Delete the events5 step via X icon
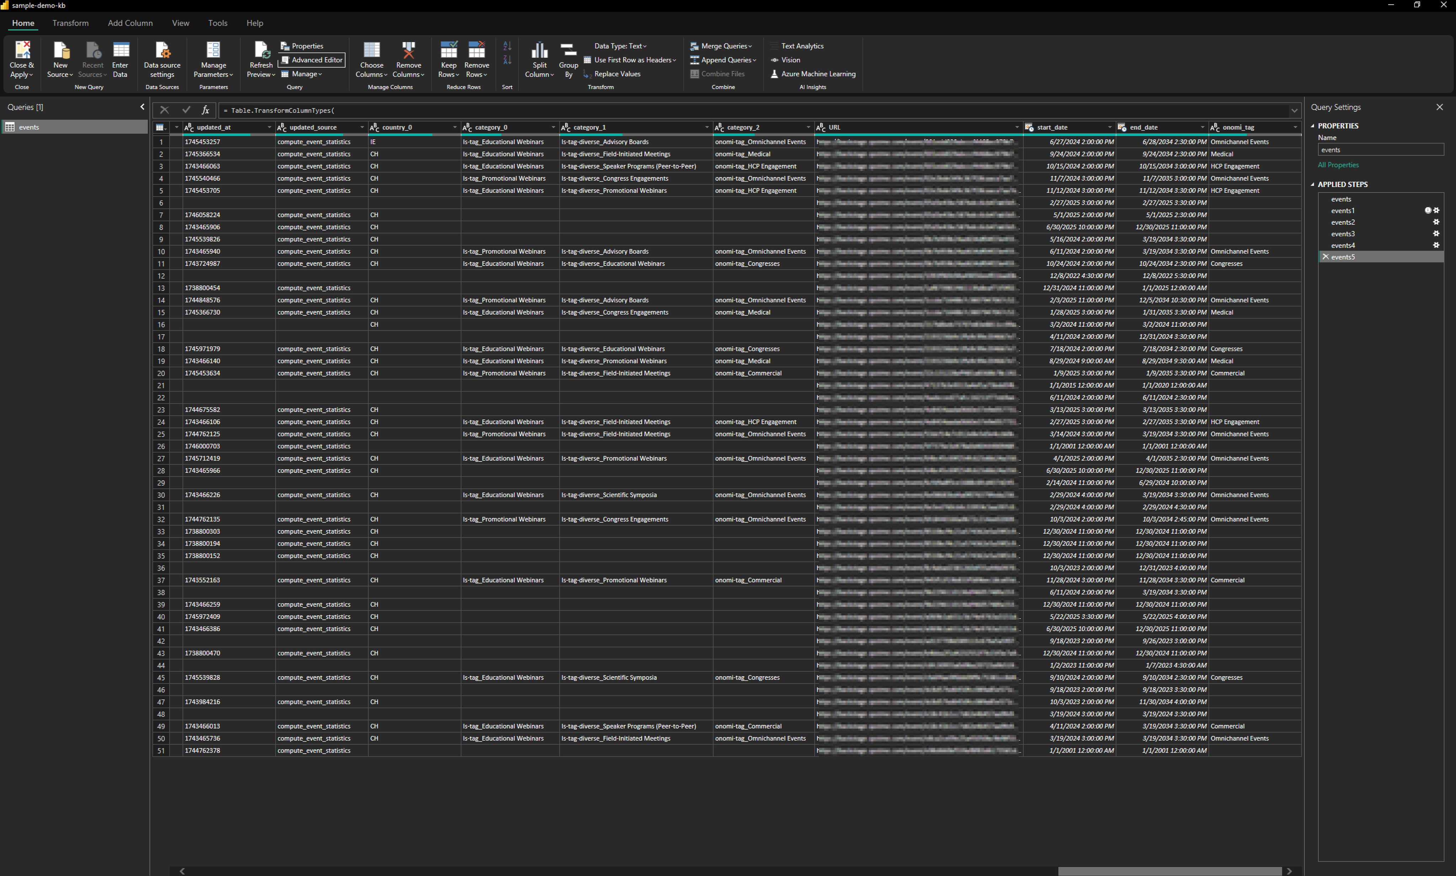The image size is (1456, 876). [1326, 257]
